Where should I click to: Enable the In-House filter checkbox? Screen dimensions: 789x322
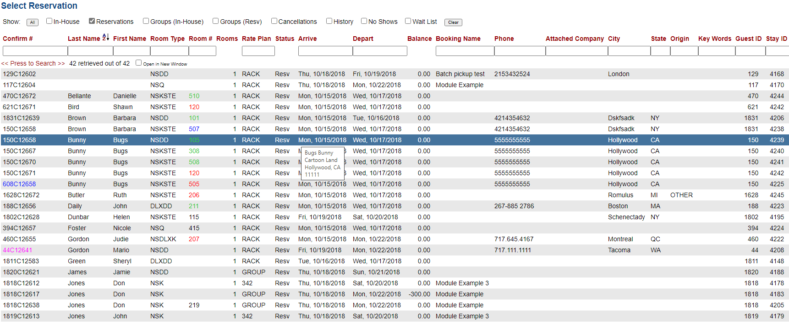click(49, 21)
